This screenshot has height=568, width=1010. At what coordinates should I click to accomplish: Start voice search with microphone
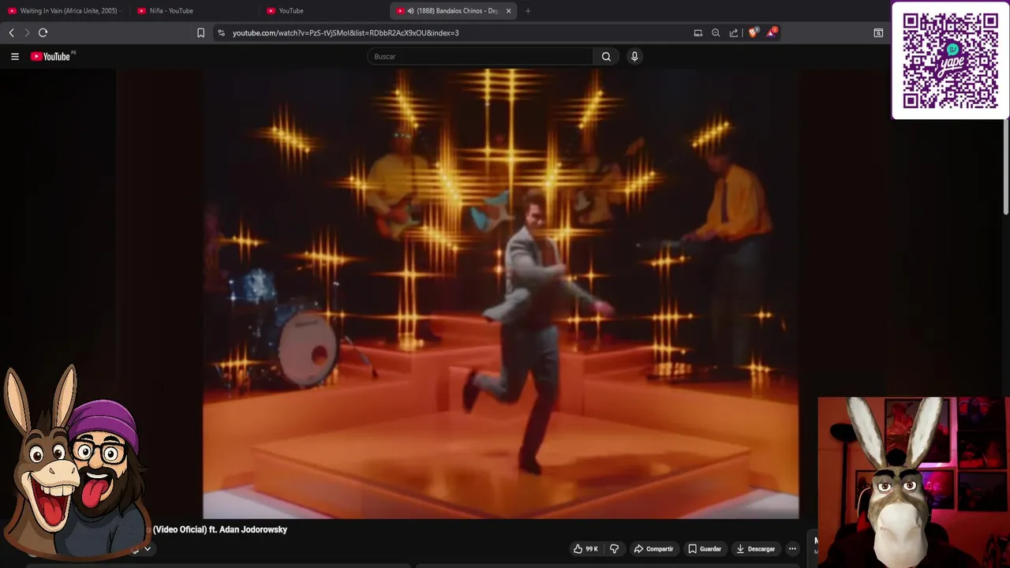(634, 56)
